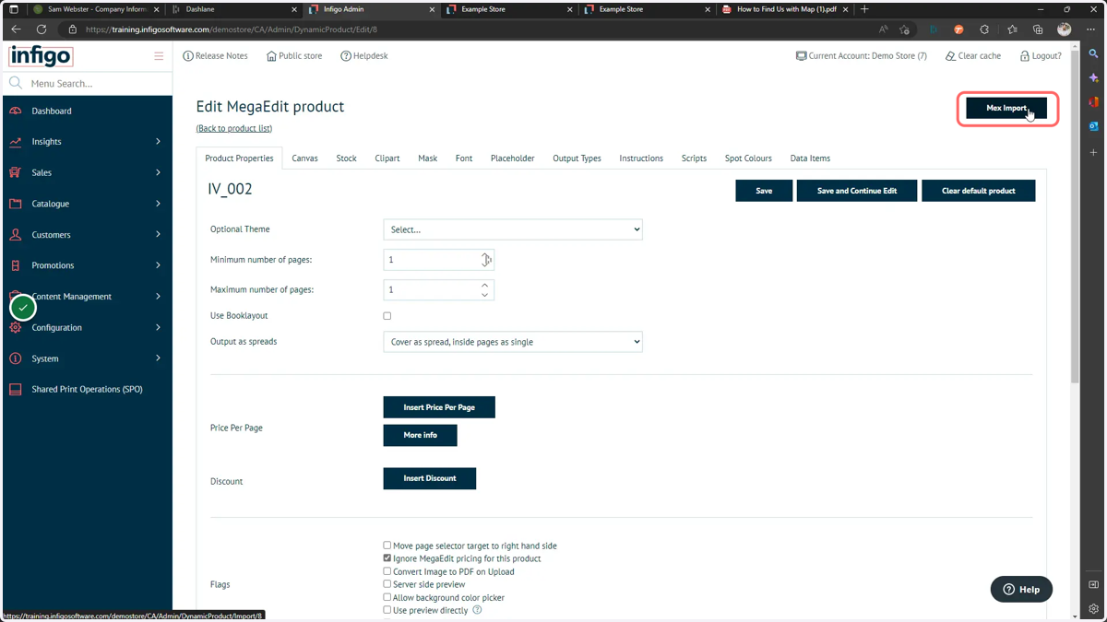Click the browser back arrow
1107x622 pixels.
coord(16,29)
